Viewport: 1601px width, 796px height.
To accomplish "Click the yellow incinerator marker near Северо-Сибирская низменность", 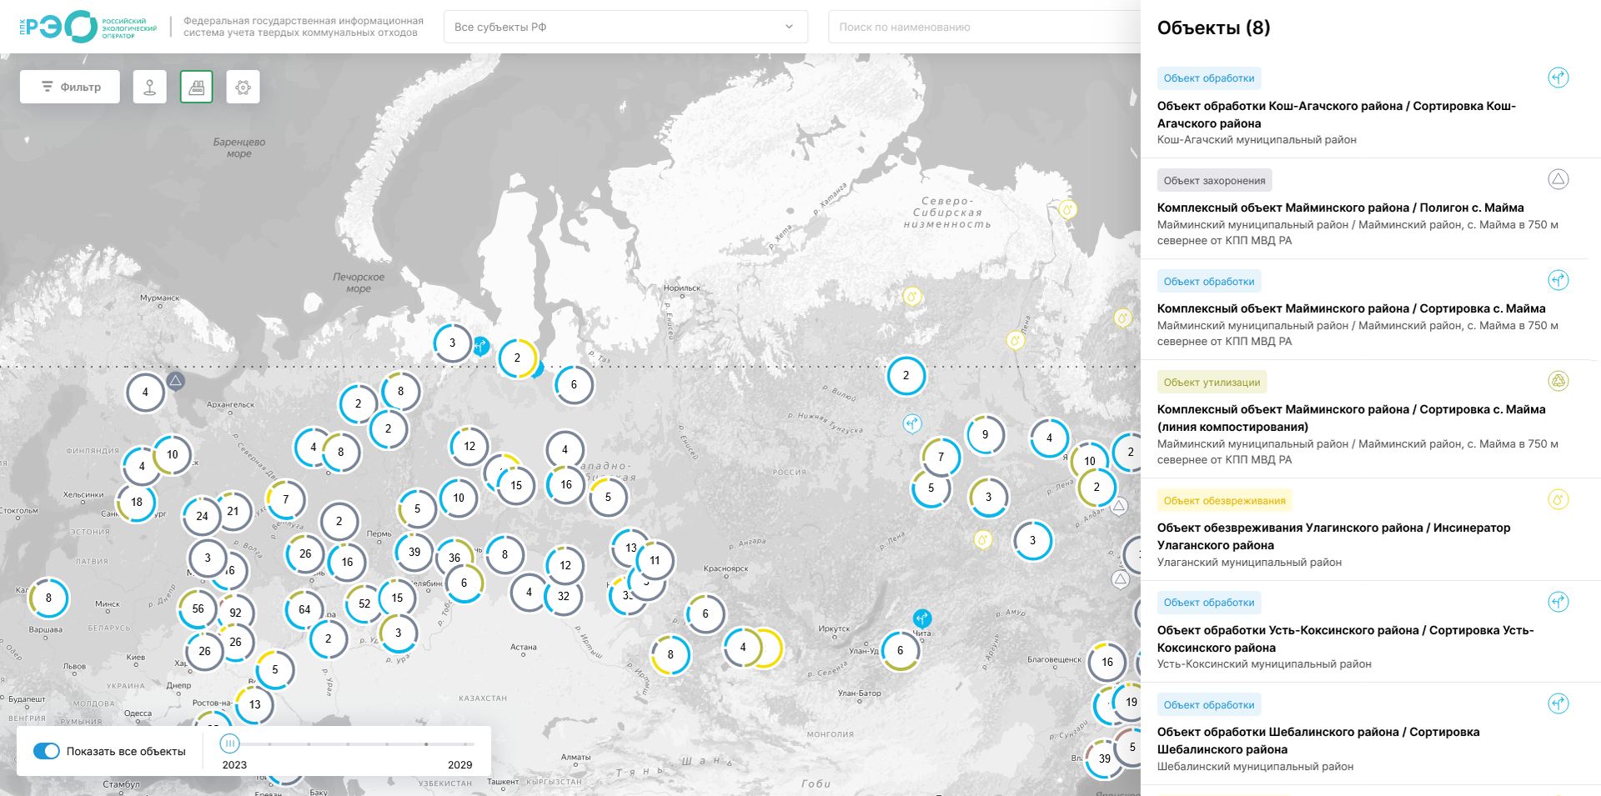I will 1067,209.
